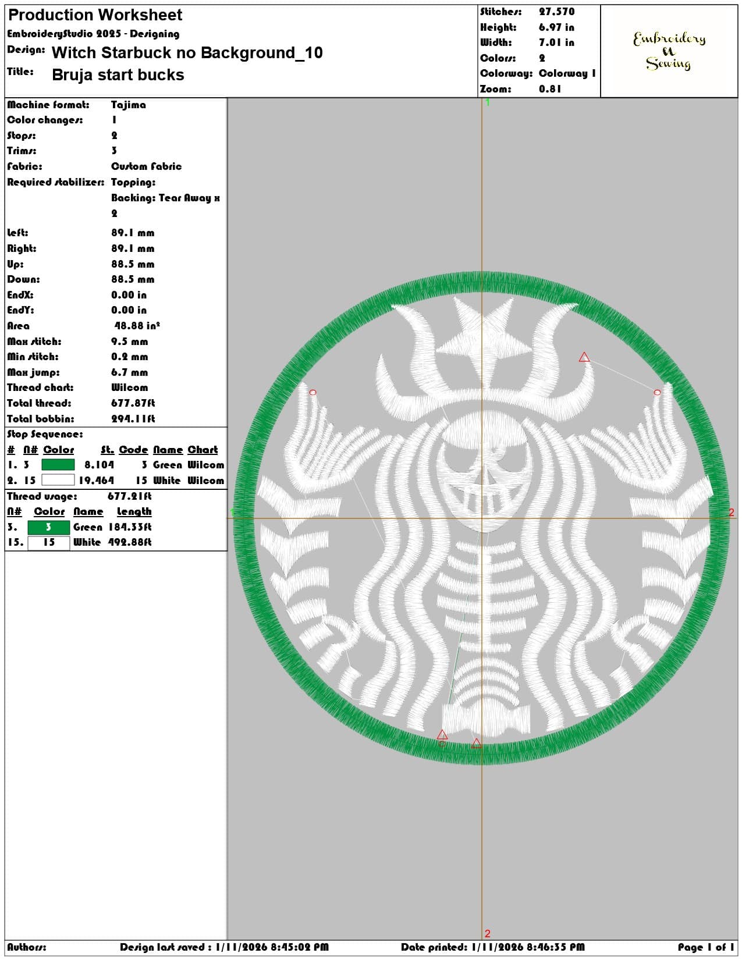The height and width of the screenshot is (960, 742).
Task: Click the 'Length' column header in thread usage
Action: tap(134, 511)
